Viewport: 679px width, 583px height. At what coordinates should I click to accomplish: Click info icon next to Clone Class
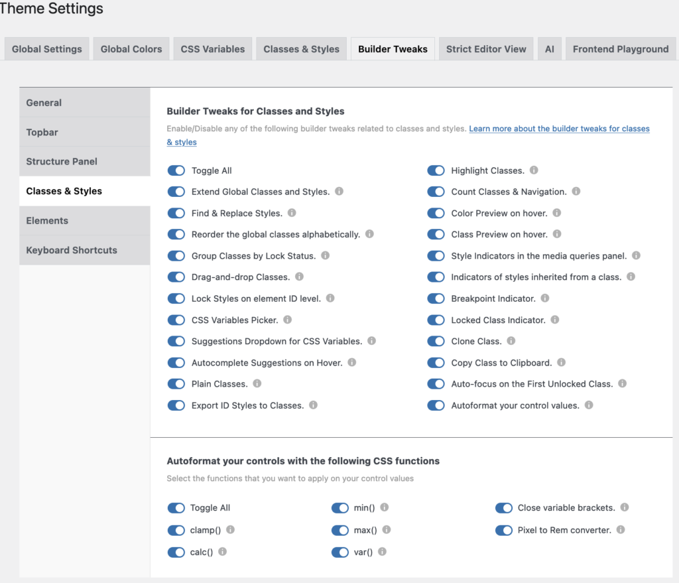pyautogui.click(x=511, y=341)
